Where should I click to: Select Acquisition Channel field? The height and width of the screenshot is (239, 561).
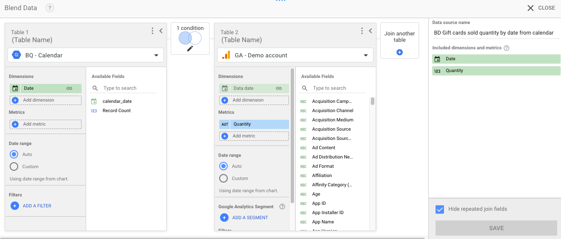(x=333, y=110)
